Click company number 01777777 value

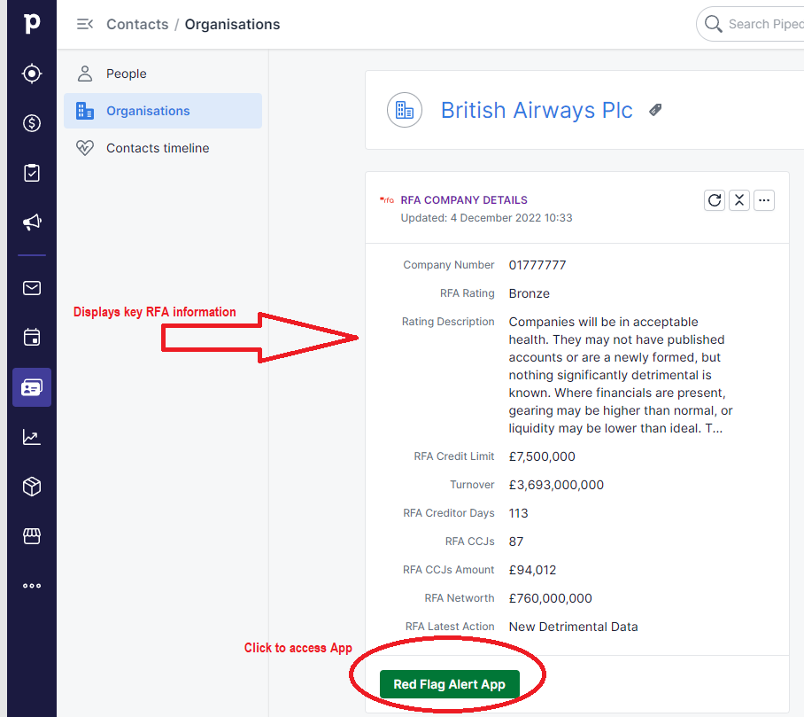coord(537,265)
